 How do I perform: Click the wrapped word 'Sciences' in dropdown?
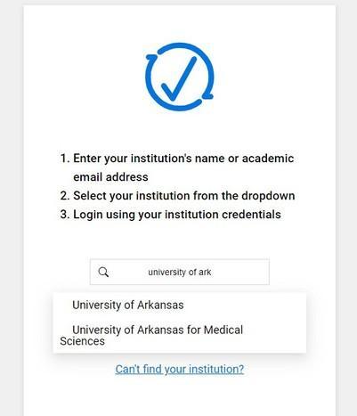82,341
